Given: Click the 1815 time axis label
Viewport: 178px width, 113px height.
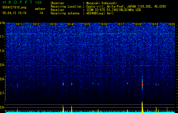Looking at the screenshot, I should [x=87, y=24].
